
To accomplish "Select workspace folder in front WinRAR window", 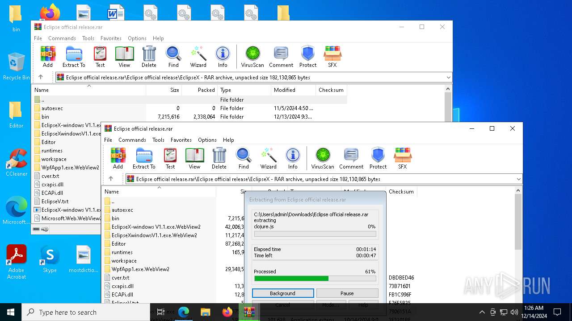I will click(x=124, y=261).
